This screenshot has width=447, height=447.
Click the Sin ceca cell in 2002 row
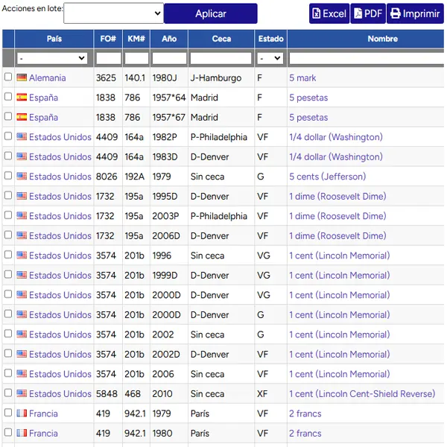pos(207,335)
